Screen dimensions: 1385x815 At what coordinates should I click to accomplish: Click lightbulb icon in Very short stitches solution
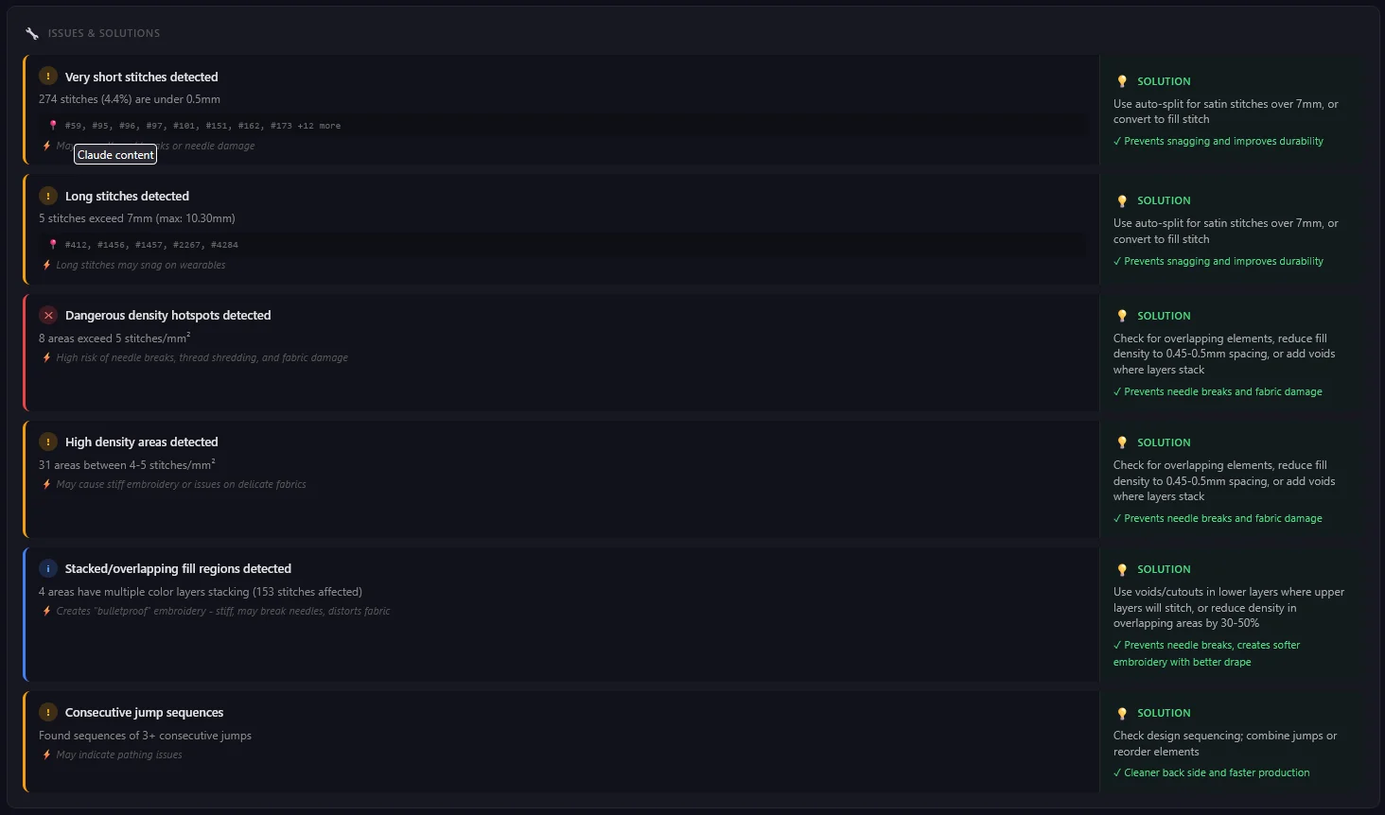1122,81
